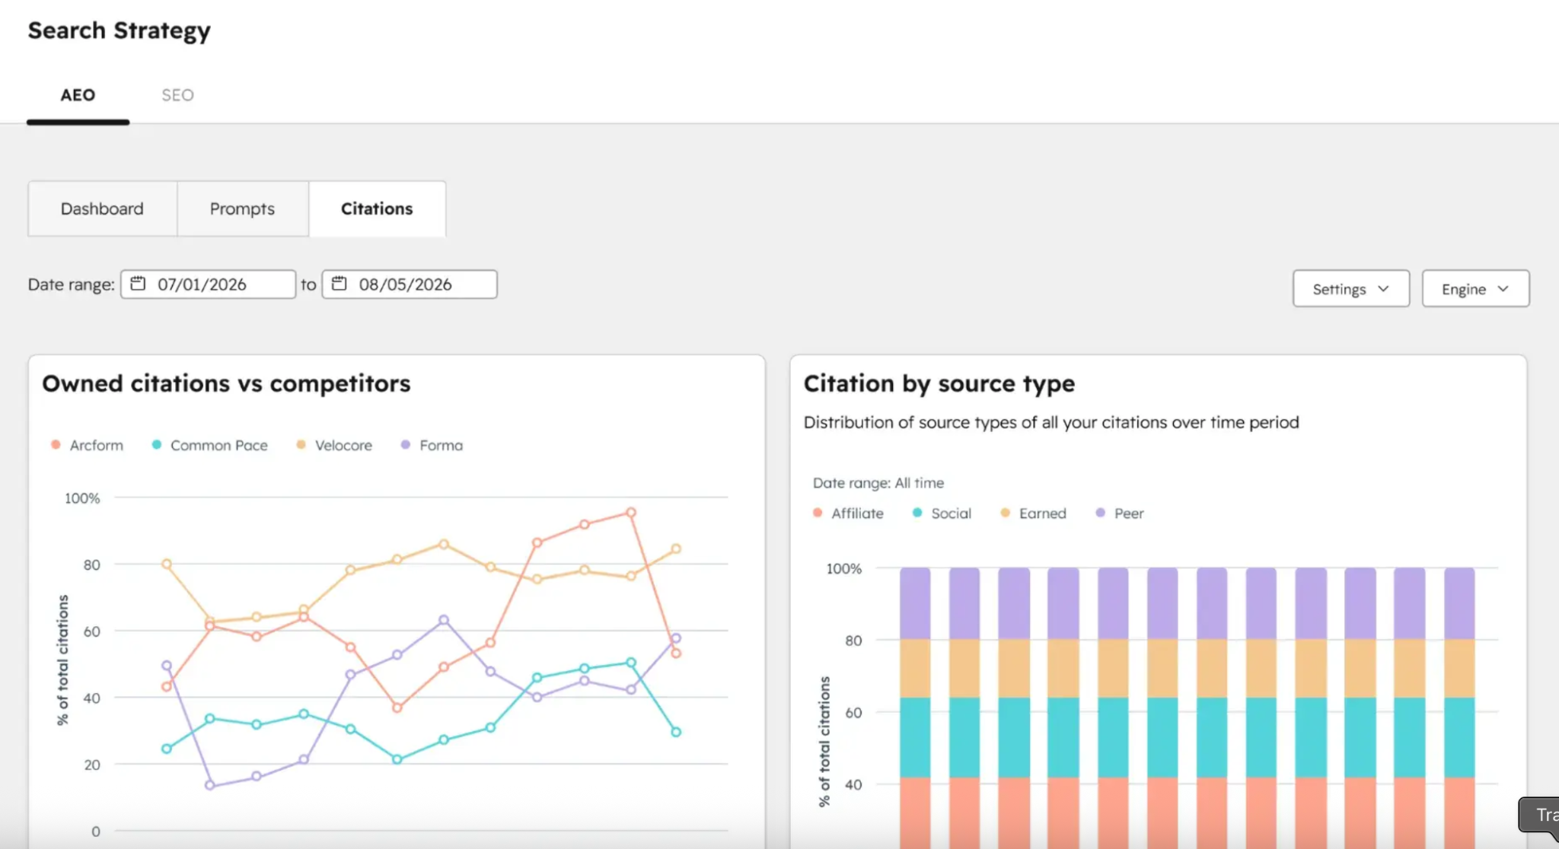1559x849 pixels.
Task: Toggle Forma series in legend
Action: [432, 445]
